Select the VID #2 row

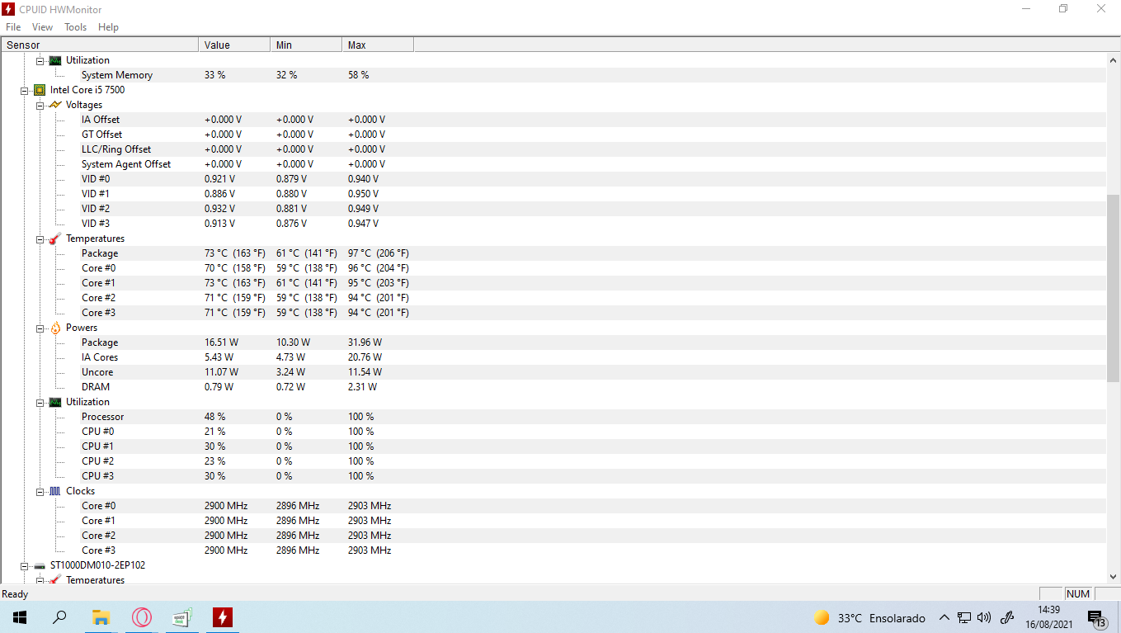point(593,209)
